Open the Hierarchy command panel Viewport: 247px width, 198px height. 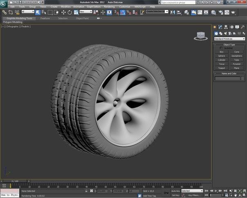click(226, 27)
